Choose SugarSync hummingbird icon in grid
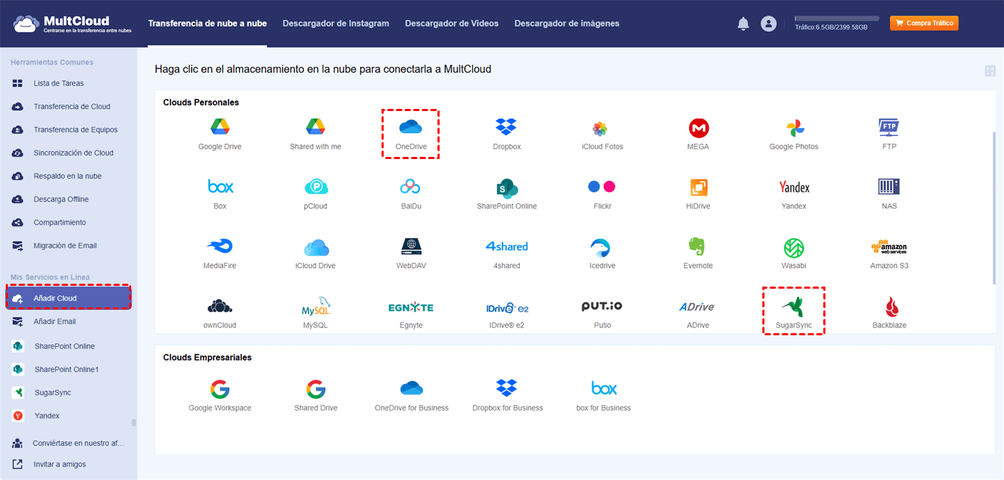 (x=793, y=307)
